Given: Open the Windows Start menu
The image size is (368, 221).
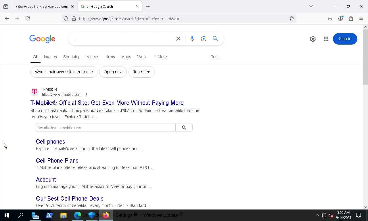Looking at the screenshot, I should click(7, 215).
